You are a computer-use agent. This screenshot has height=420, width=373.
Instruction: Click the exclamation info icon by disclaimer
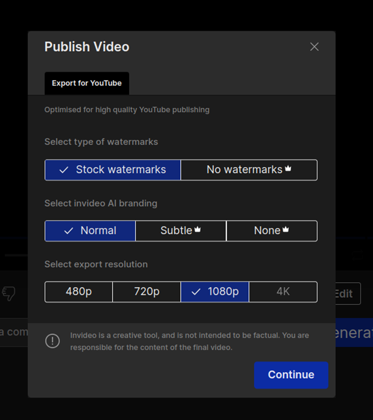click(x=52, y=341)
